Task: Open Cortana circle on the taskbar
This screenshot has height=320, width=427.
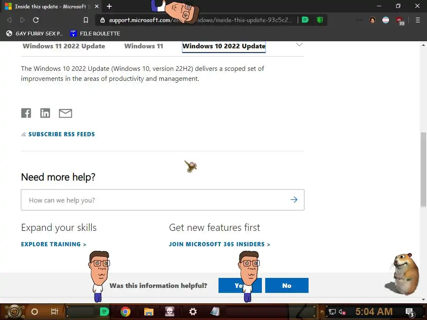Action: [35, 312]
